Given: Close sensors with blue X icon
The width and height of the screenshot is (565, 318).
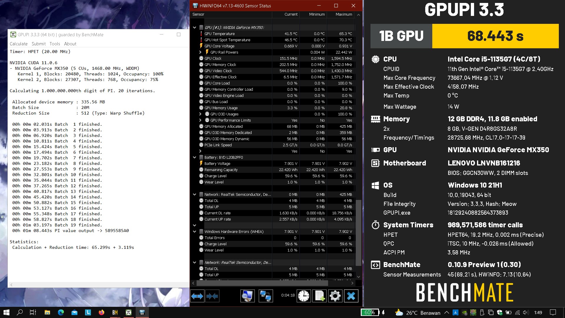Looking at the screenshot, I should pyautogui.click(x=351, y=296).
